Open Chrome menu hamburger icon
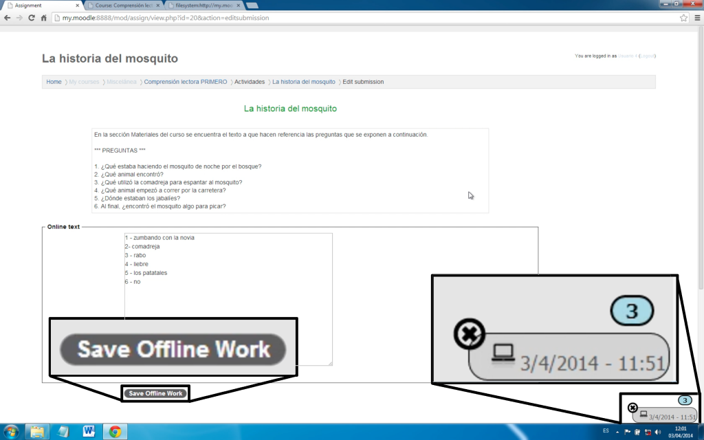Viewport: 704px width, 440px height. coord(697,18)
